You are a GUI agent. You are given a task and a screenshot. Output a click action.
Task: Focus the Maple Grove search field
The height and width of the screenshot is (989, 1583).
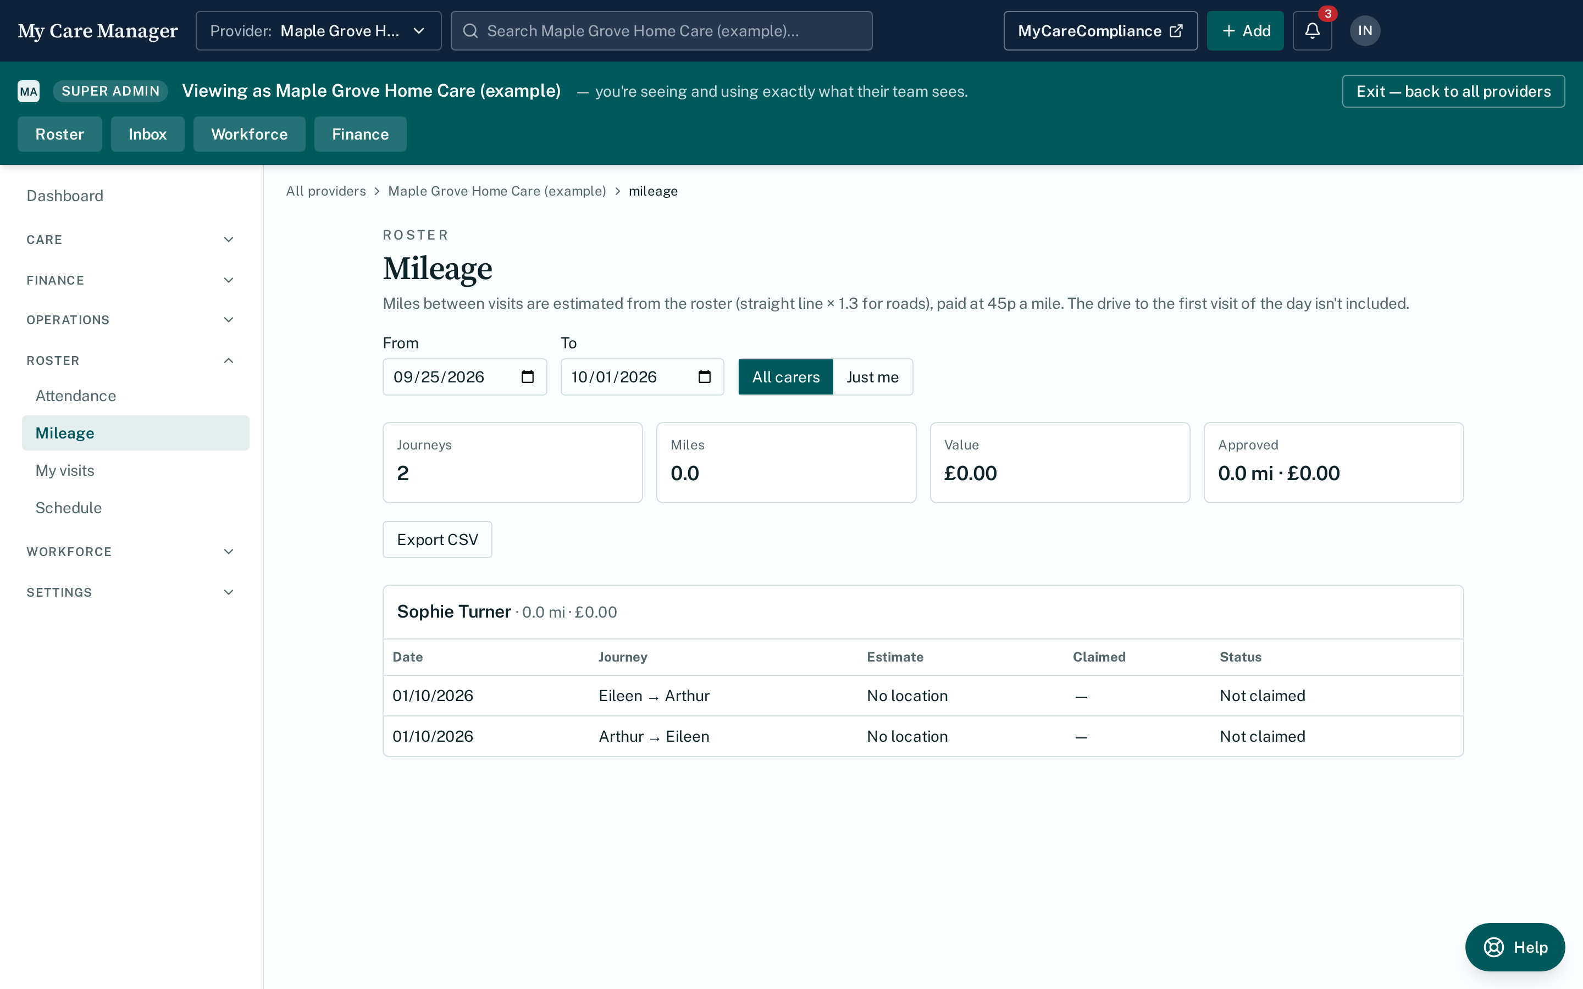coord(661,31)
